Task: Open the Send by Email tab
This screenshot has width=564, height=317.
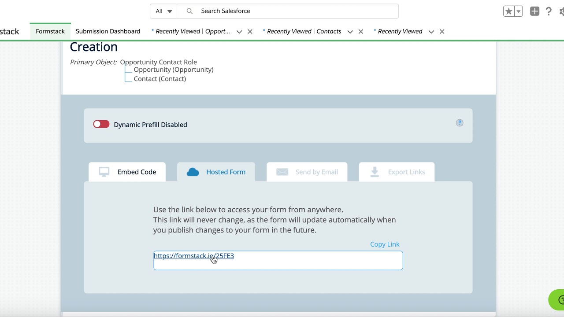Action: coord(307,172)
